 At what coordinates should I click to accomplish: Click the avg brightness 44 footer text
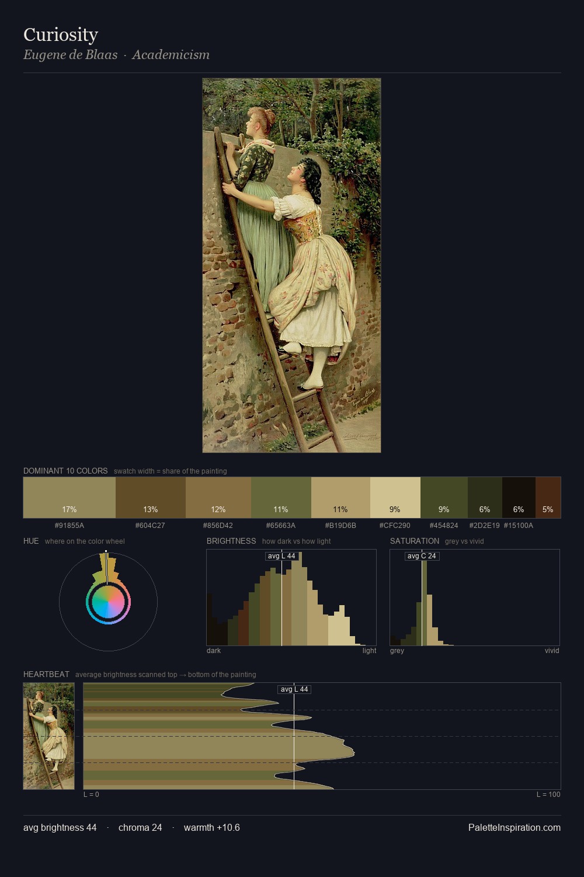(60, 827)
